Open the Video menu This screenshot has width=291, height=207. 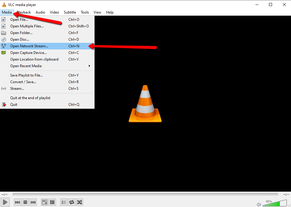(55, 12)
